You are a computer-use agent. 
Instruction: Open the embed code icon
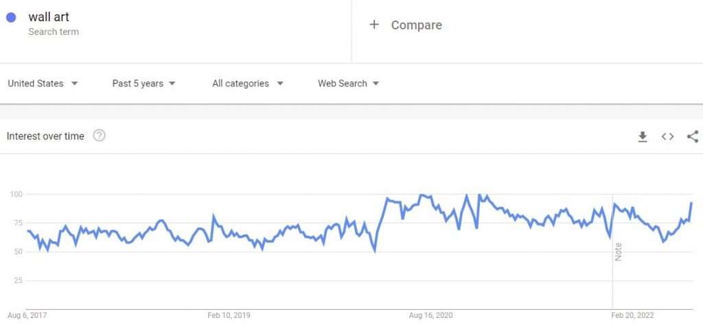tap(667, 136)
